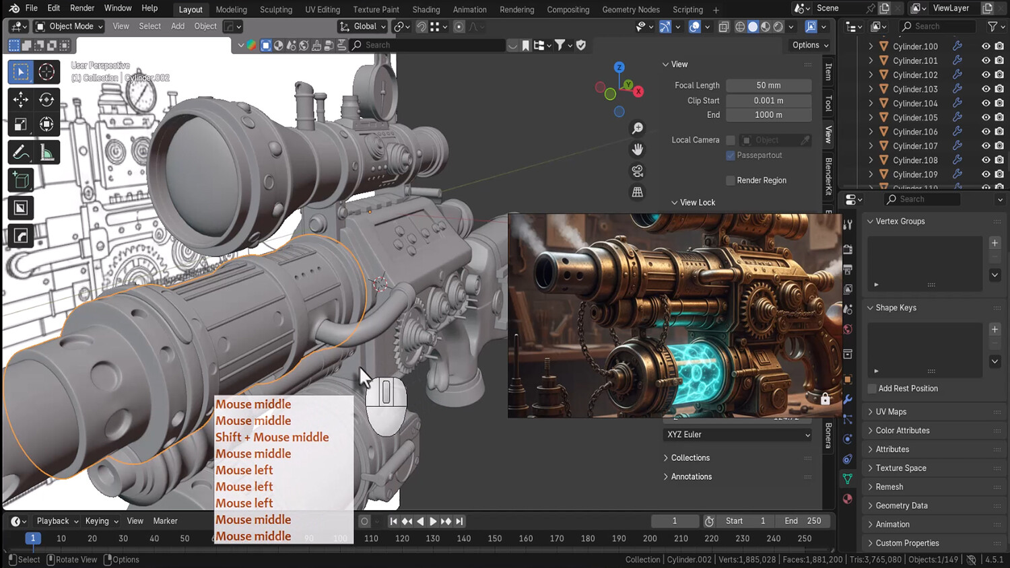
Task: Switch to the Sculpting workspace tab
Action: pos(276,9)
